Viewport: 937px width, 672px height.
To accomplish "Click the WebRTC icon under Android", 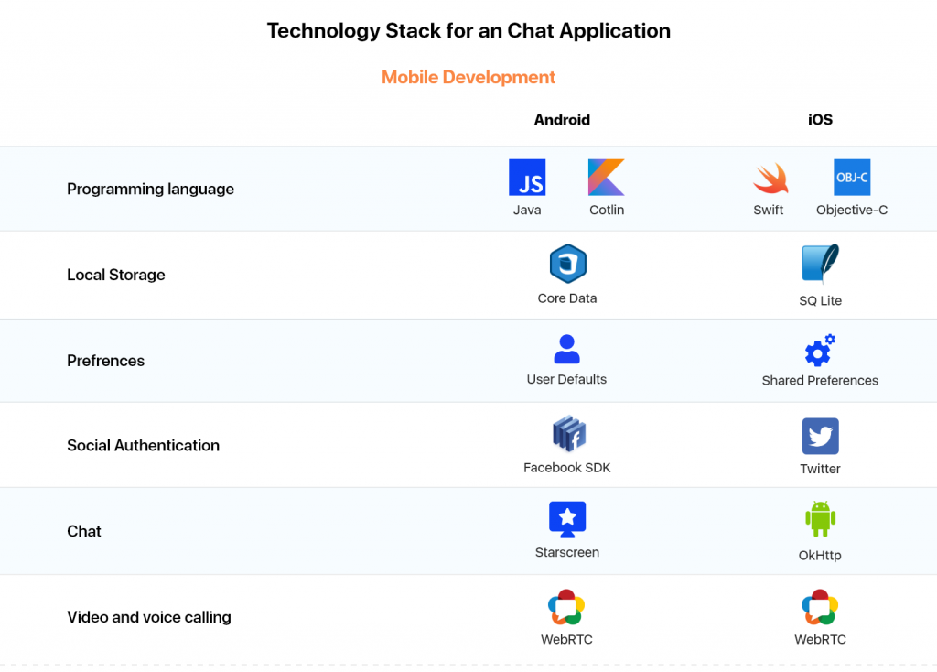I will pos(565,607).
